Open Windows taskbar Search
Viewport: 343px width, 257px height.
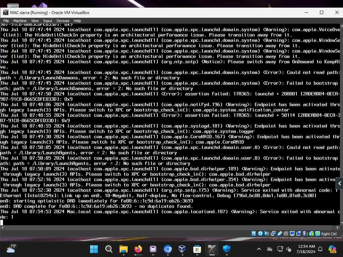coord(109,249)
